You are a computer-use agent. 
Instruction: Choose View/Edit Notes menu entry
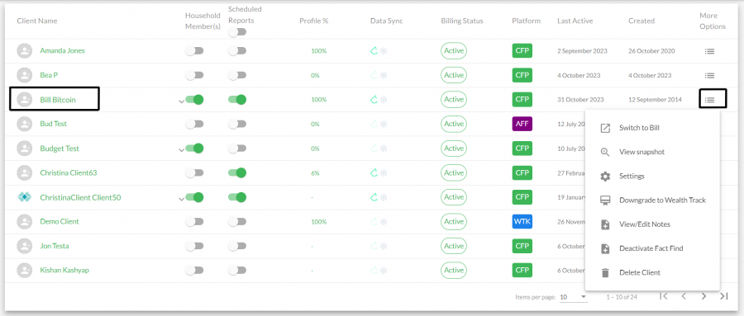[652, 224]
